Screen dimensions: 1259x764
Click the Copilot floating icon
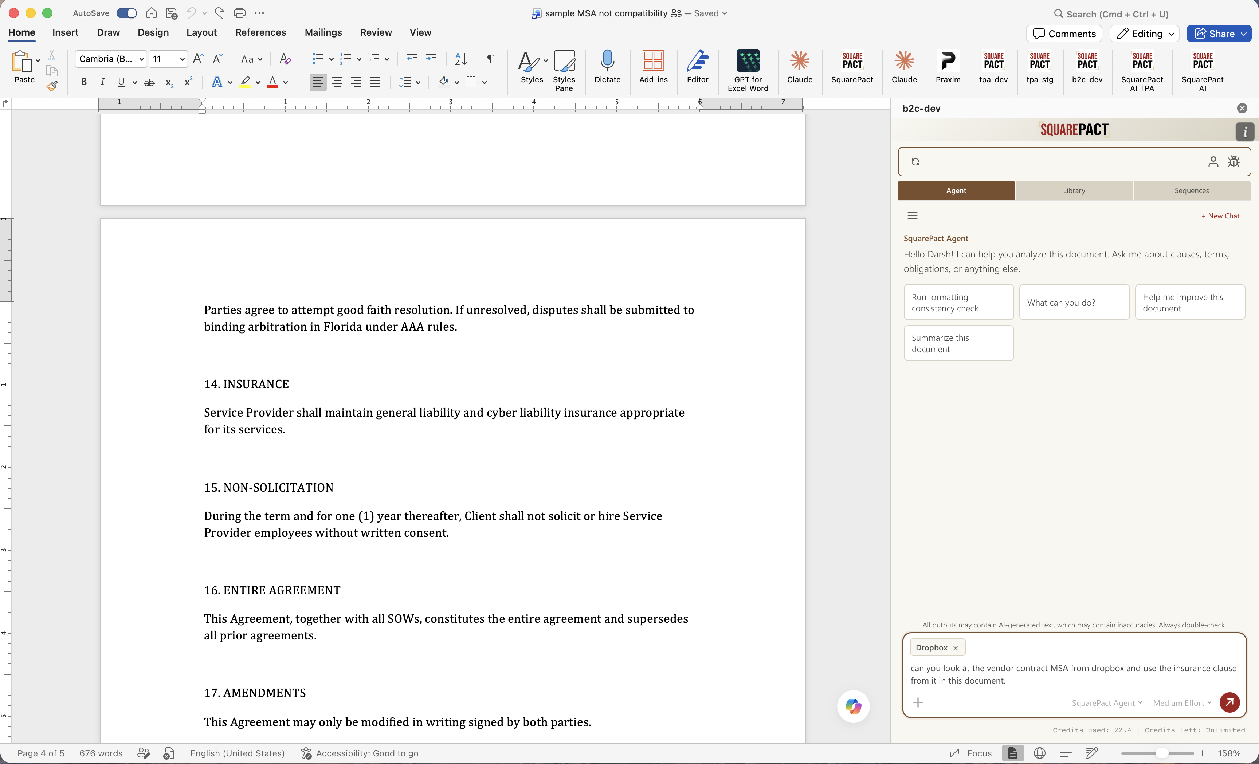click(853, 706)
